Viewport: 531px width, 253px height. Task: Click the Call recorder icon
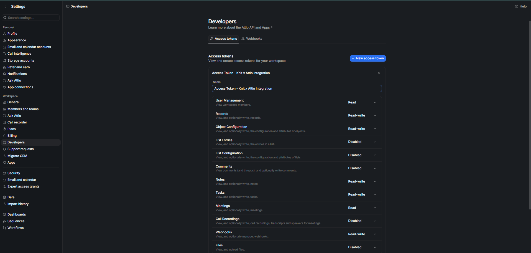coord(4,122)
